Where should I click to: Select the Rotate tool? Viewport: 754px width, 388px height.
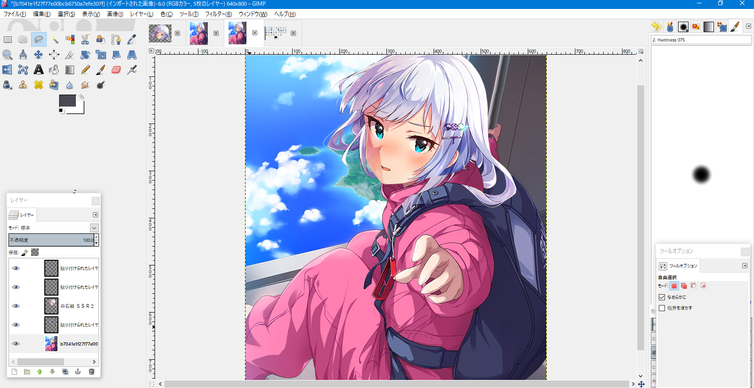click(x=85, y=55)
